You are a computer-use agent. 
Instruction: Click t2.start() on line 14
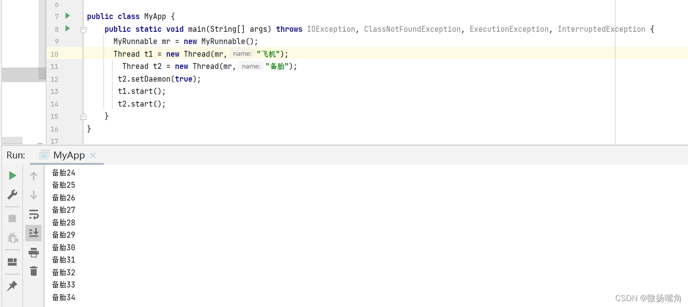coord(142,104)
